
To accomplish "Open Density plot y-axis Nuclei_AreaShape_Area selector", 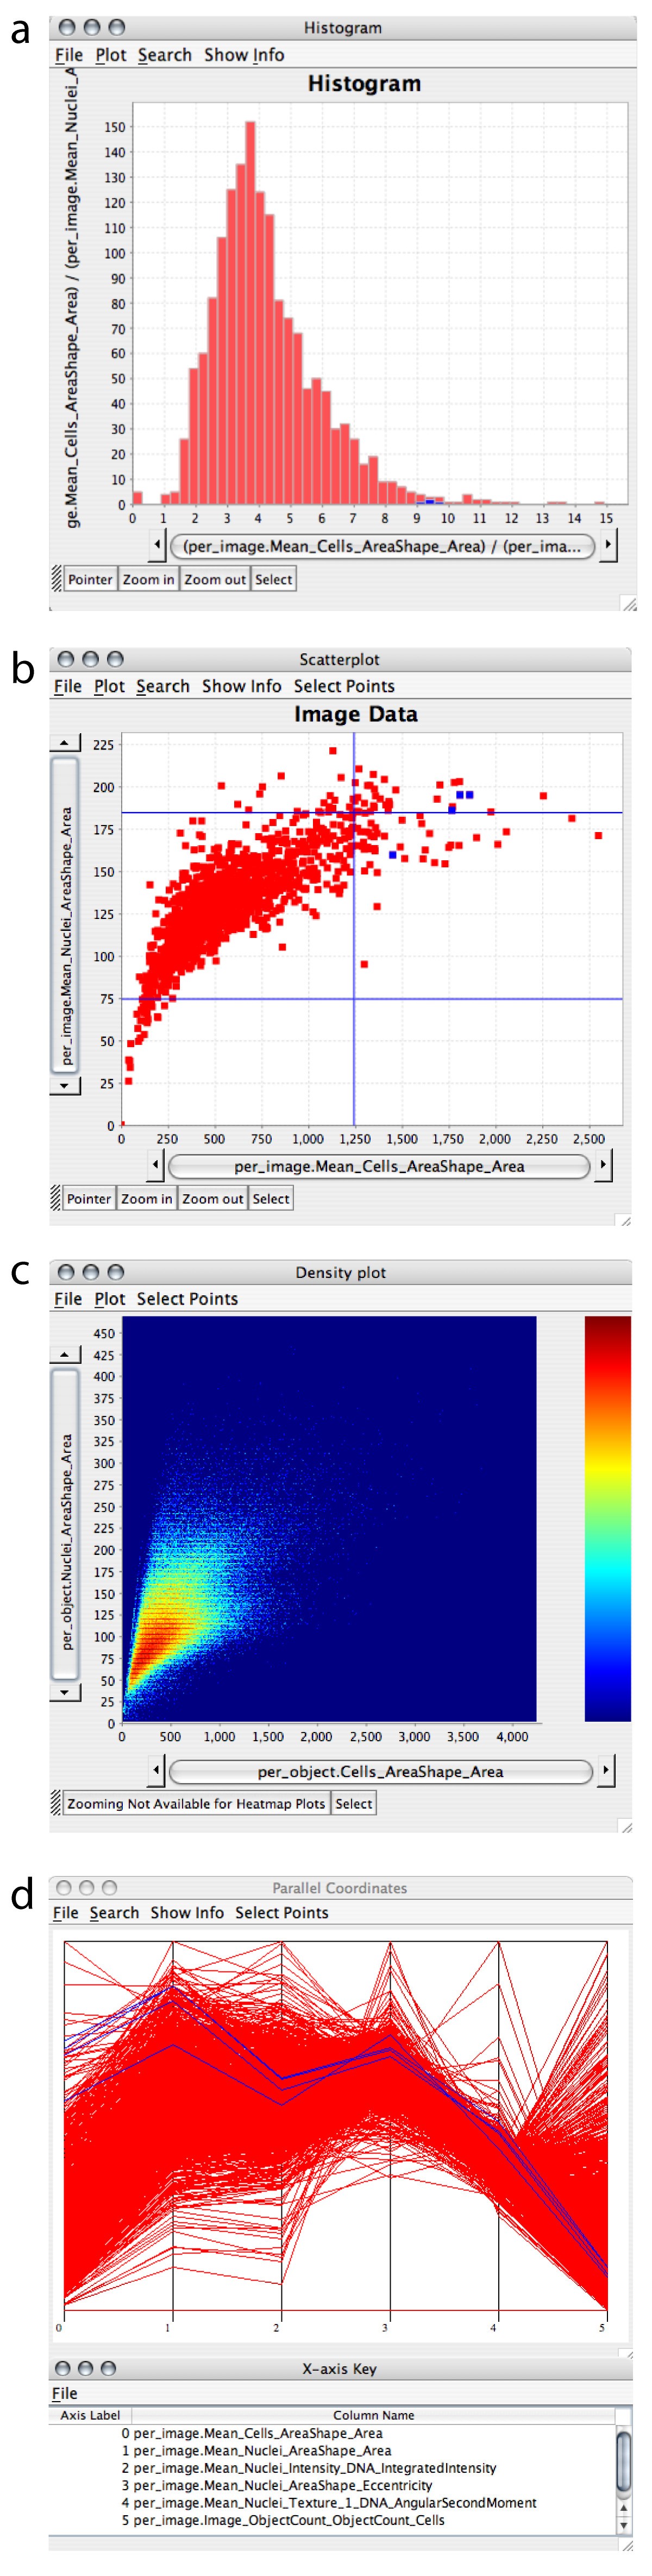I will click(65, 1523).
